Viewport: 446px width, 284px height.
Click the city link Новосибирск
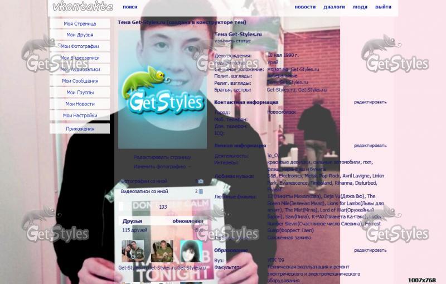(x=282, y=112)
